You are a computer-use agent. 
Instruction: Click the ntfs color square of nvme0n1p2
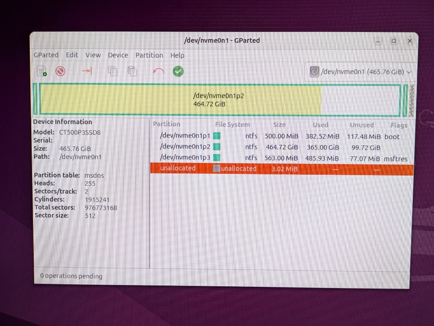pos(217,147)
